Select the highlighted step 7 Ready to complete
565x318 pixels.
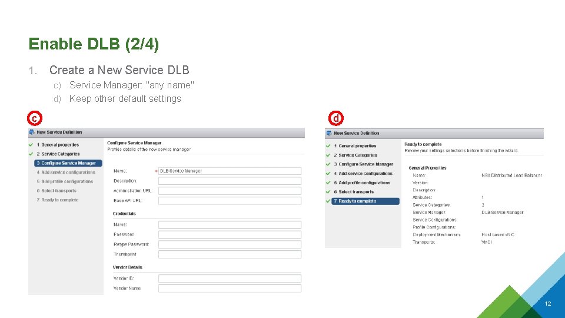365,201
